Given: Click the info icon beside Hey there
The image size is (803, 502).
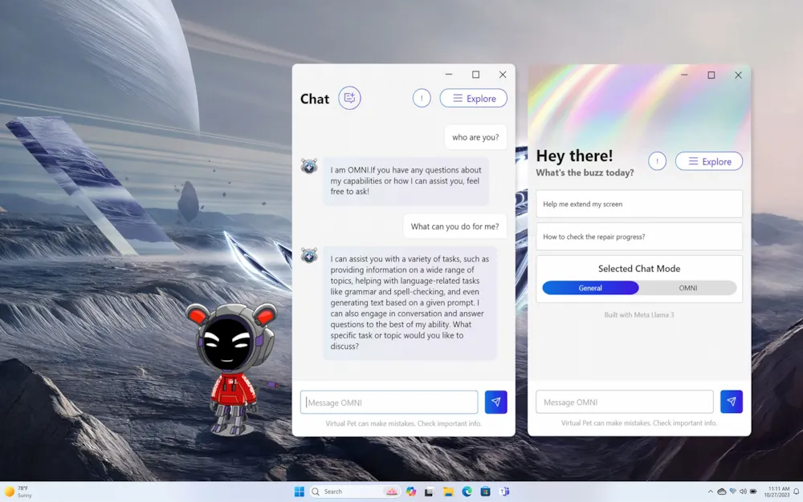Looking at the screenshot, I should point(657,161).
